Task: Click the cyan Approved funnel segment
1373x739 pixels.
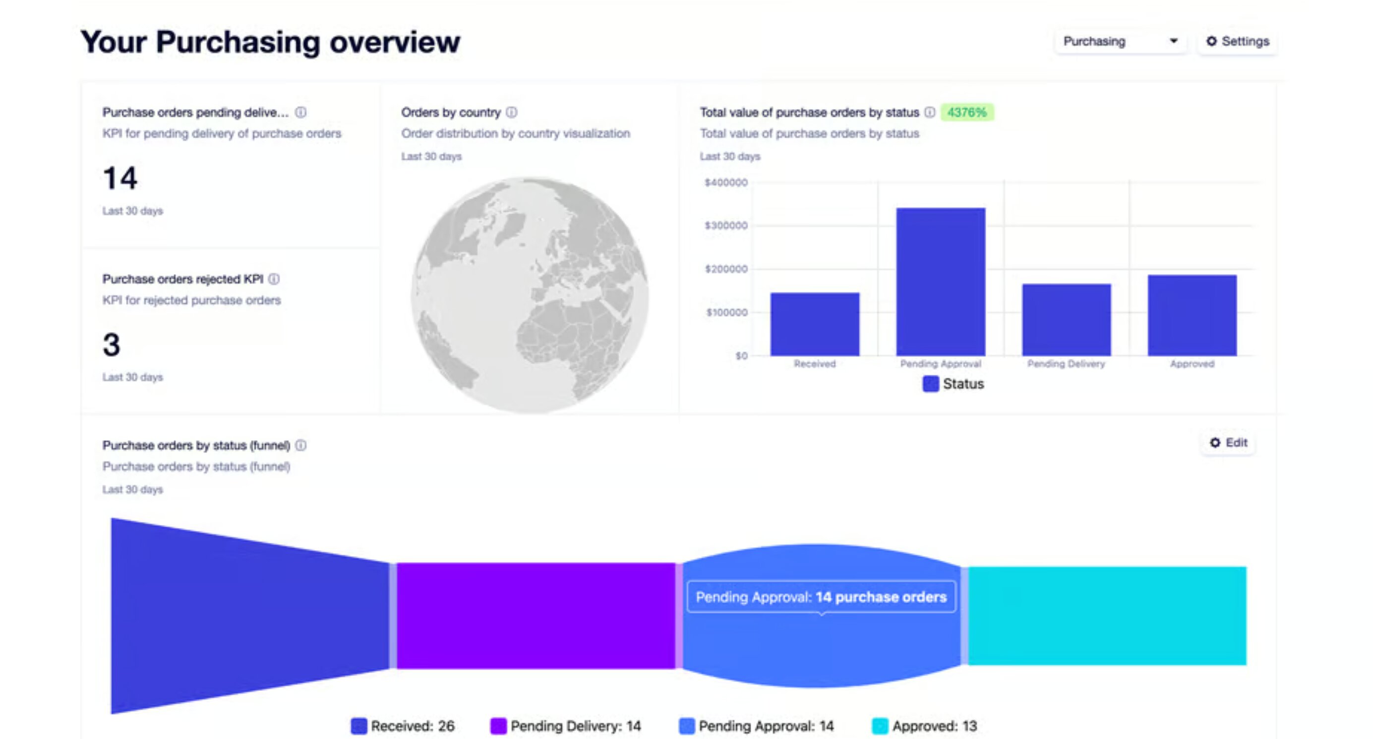Action: pos(1107,616)
